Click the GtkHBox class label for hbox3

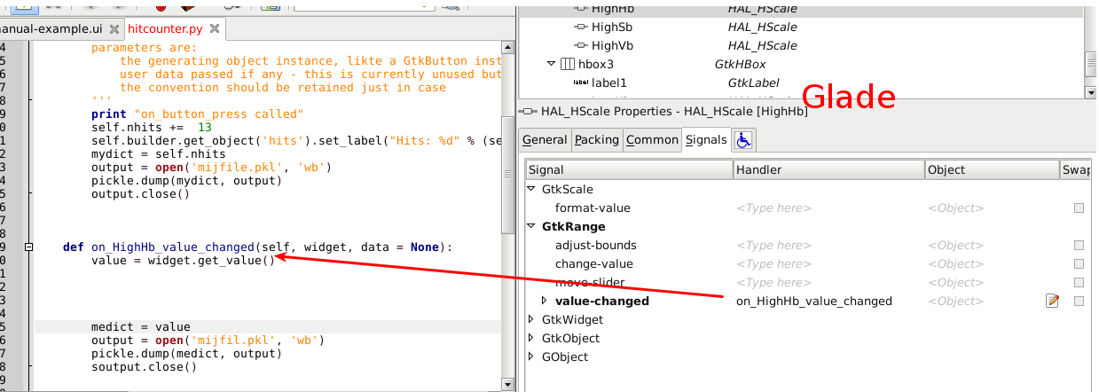pos(740,64)
